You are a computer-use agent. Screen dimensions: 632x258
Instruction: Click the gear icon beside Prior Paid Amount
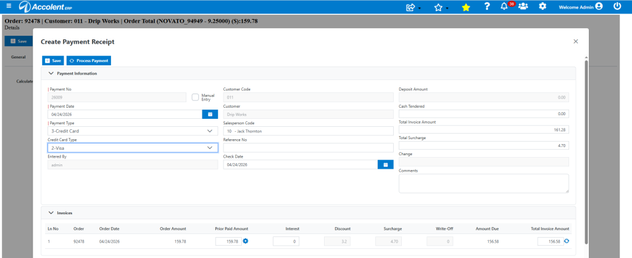[246, 241]
